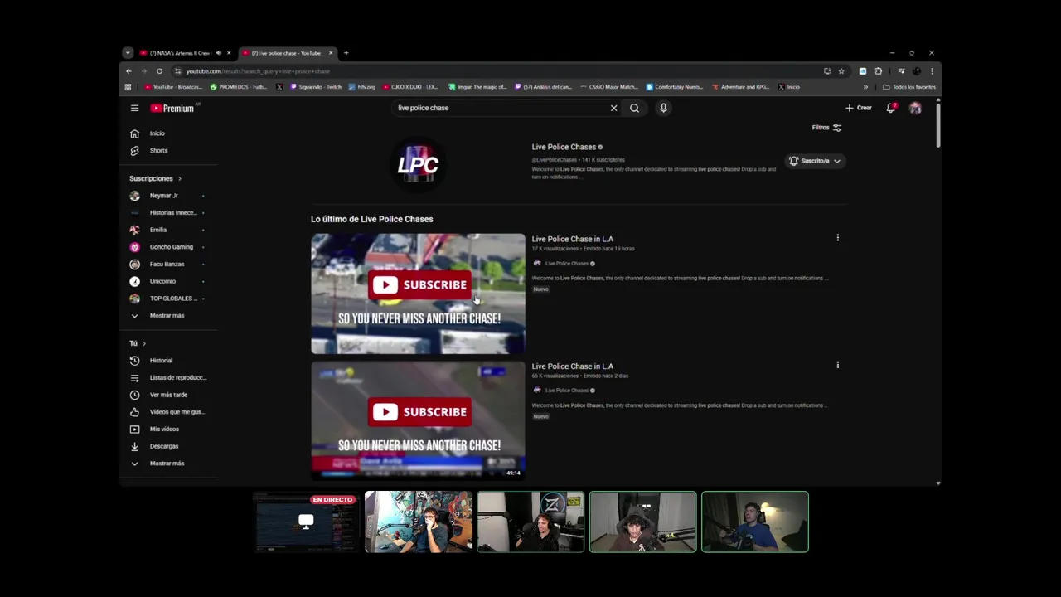
Task: Open the Suscrito/a notification dropdown
Action: tap(815, 161)
